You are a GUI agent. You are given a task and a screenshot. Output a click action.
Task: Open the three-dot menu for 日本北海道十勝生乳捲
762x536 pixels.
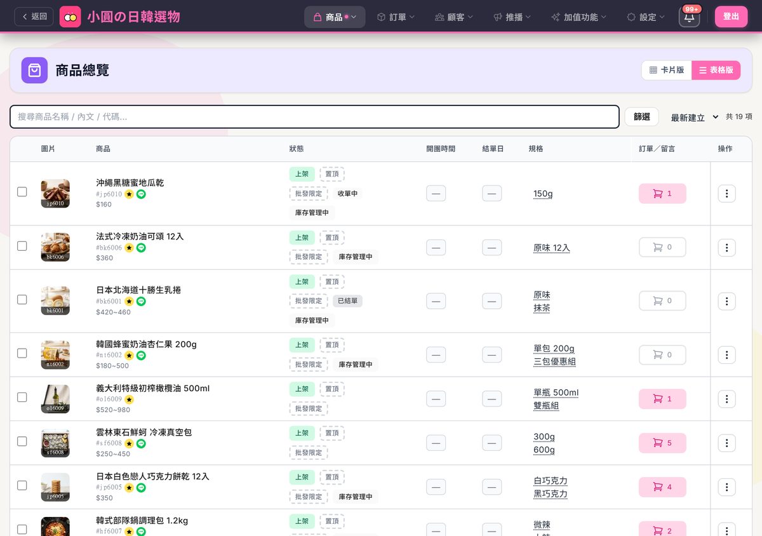tap(726, 301)
